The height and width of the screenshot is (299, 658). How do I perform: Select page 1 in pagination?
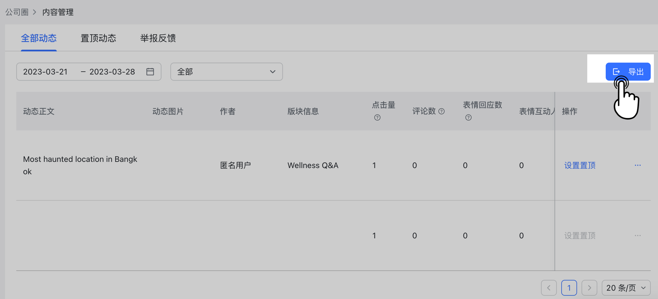click(x=569, y=288)
